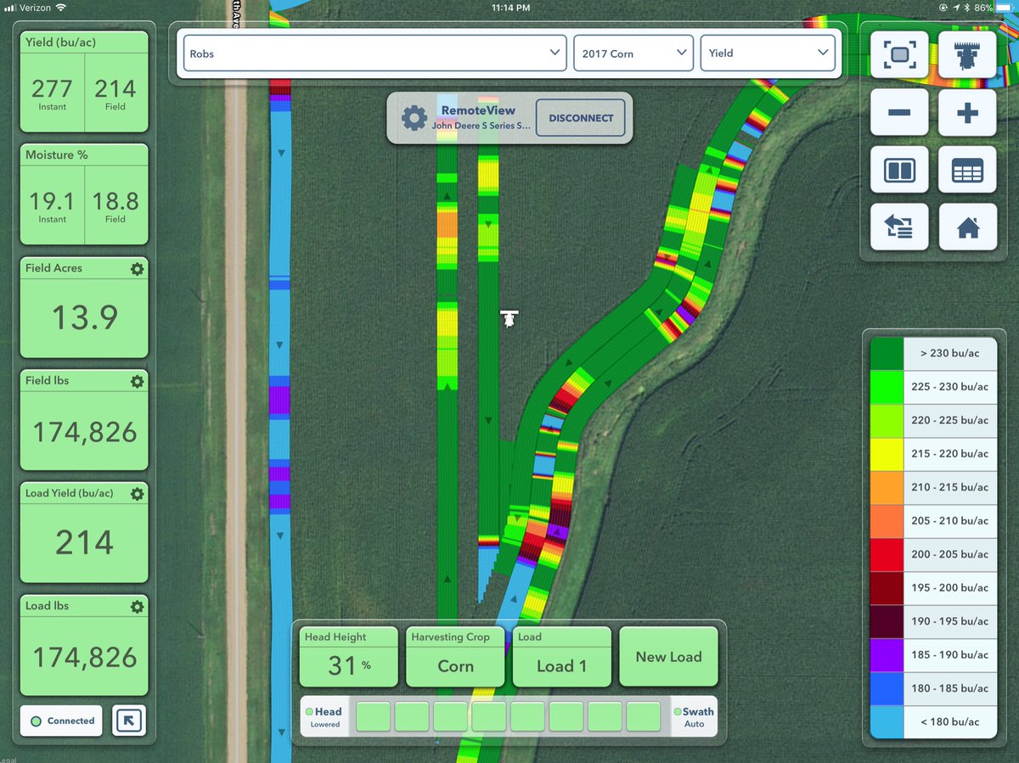Center map on combine icon button
1019x763 pixels.
pyautogui.click(x=967, y=55)
